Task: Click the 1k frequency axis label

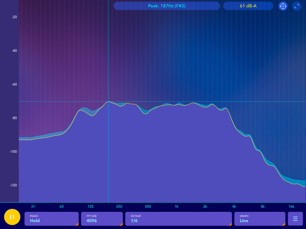Action: coord(177,206)
